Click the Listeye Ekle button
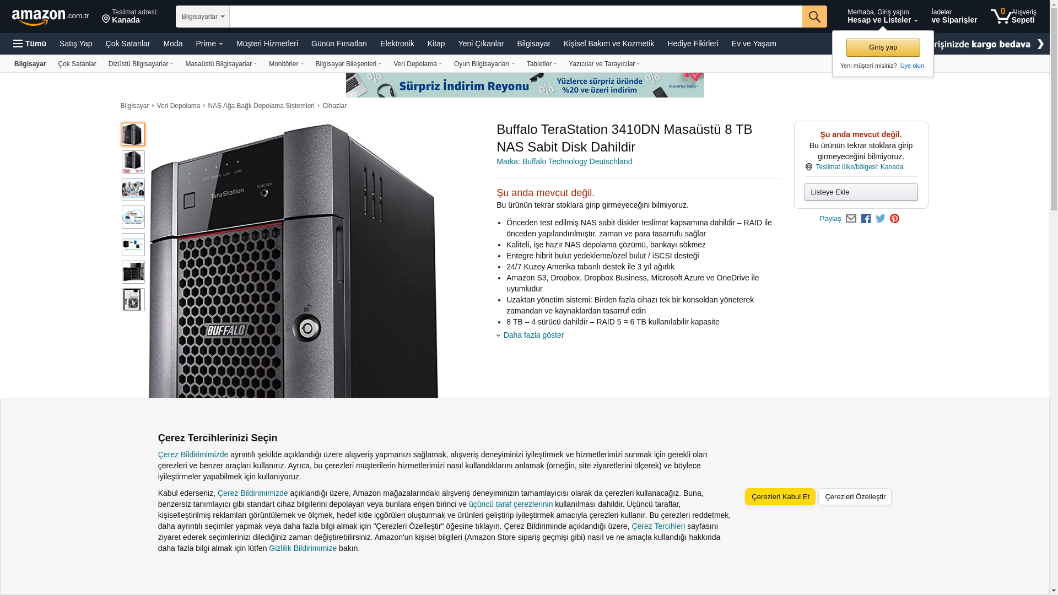 pos(861,192)
